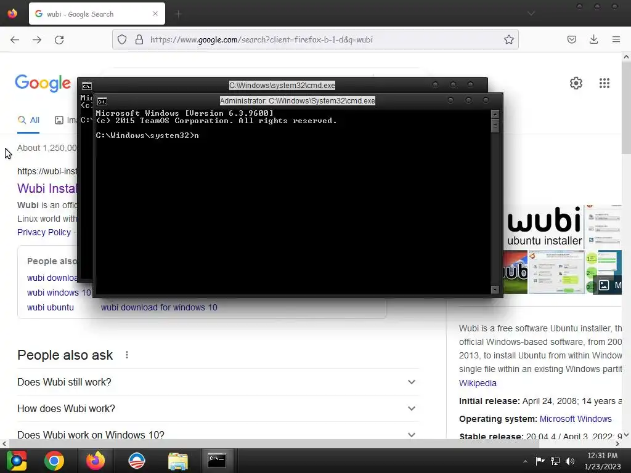Image resolution: width=631 pixels, height=473 pixels.
Task: Open wubi windows 10 suggestion
Action: (x=59, y=293)
